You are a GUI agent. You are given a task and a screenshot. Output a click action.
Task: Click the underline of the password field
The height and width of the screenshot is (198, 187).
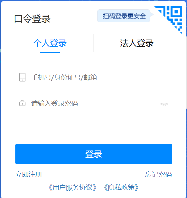93,111
